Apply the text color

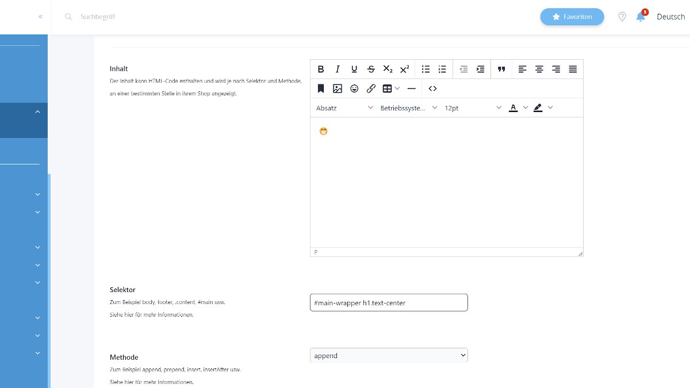[x=513, y=108]
